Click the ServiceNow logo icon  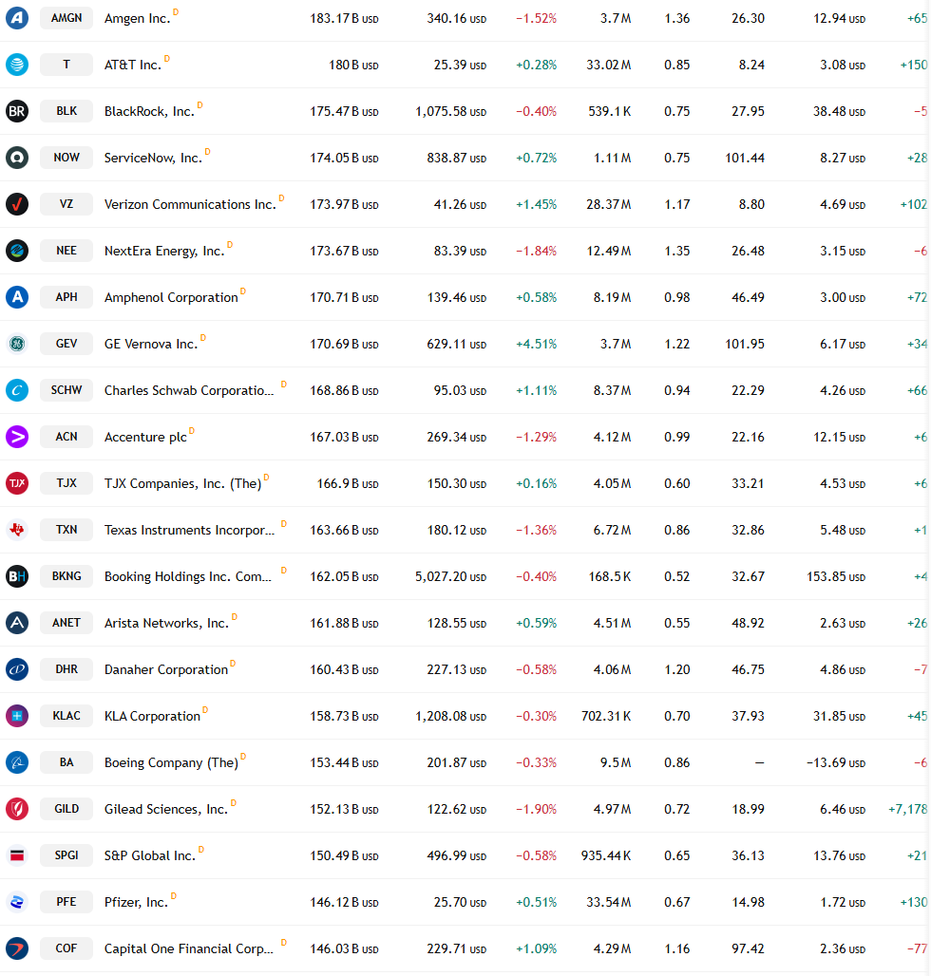click(17, 158)
